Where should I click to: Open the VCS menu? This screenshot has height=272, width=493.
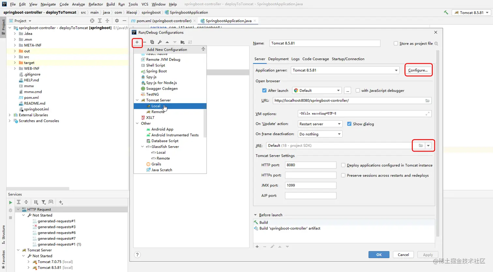pos(145,4)
